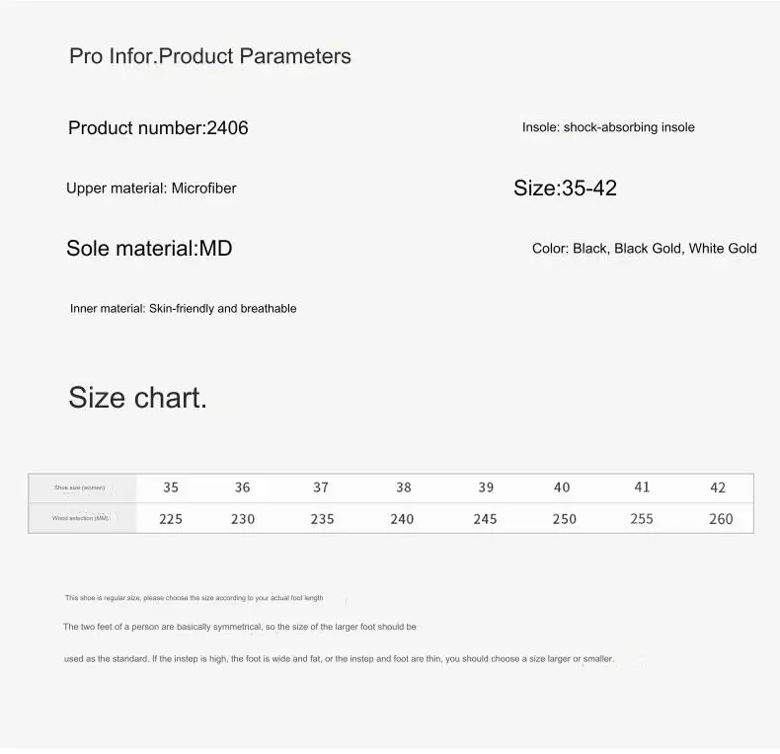Click the shock-absorbing insole description
The image size is (780, 754).
tap(608, 127)
